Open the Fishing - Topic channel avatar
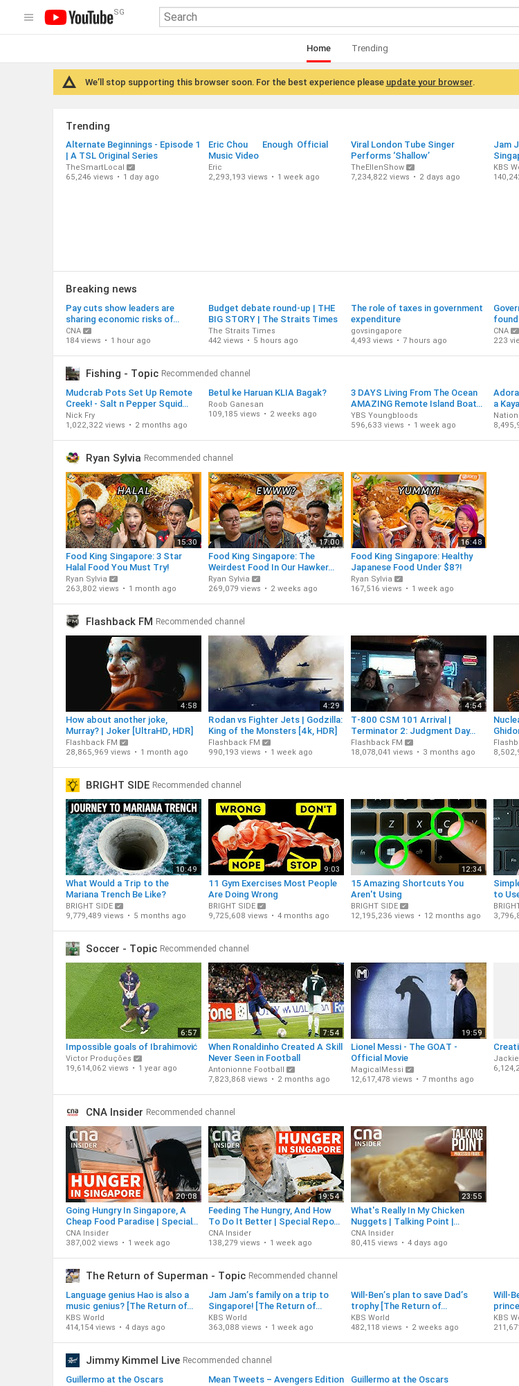The width and height of the screenshot is (519, 1386). [73, 374]
